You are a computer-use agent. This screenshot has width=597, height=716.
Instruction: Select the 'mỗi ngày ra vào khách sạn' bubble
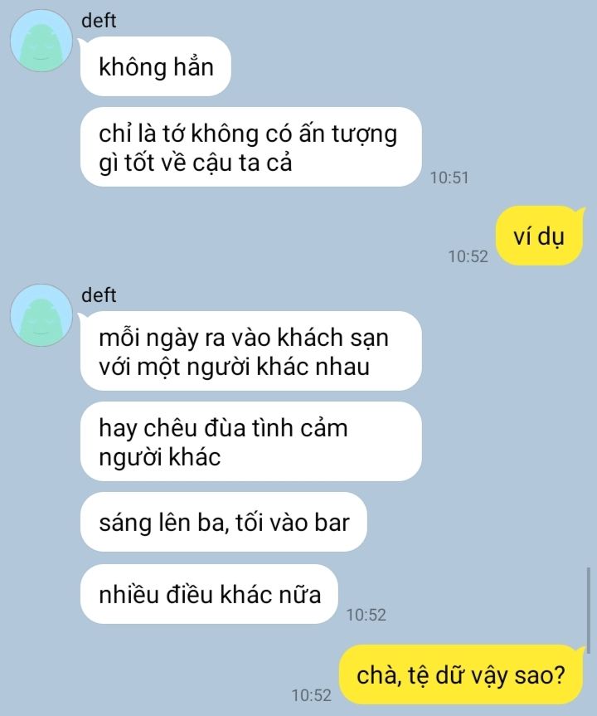pyautogui.click(x=250, y=351)
